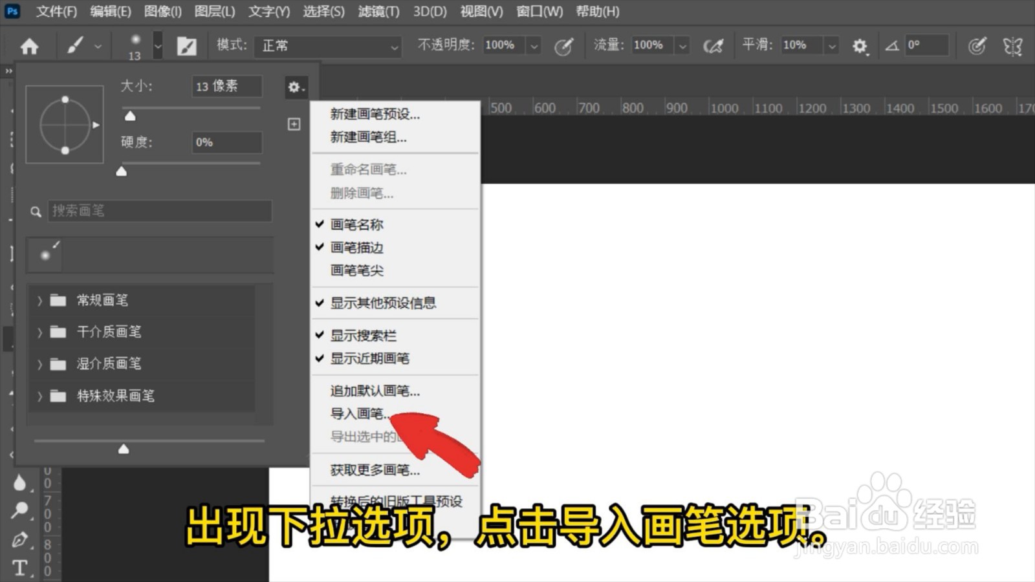Open the 图层(L) menu
This screenshot has width=1035, height=582.
tap(215, 12)
